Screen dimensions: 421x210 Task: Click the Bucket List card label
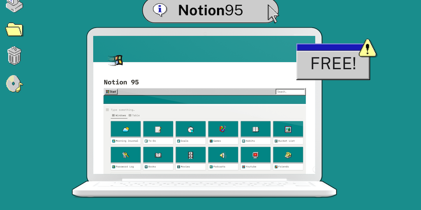point(287,141)
